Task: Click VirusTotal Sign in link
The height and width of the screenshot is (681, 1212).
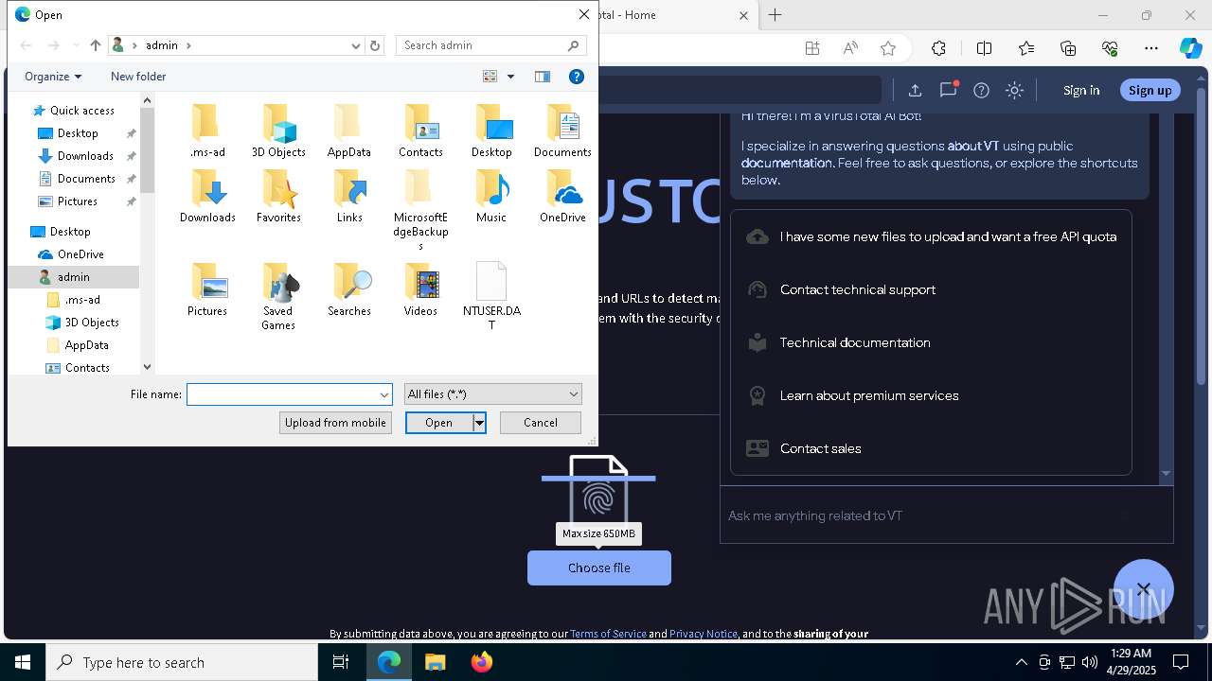Action: point(1081,90)
